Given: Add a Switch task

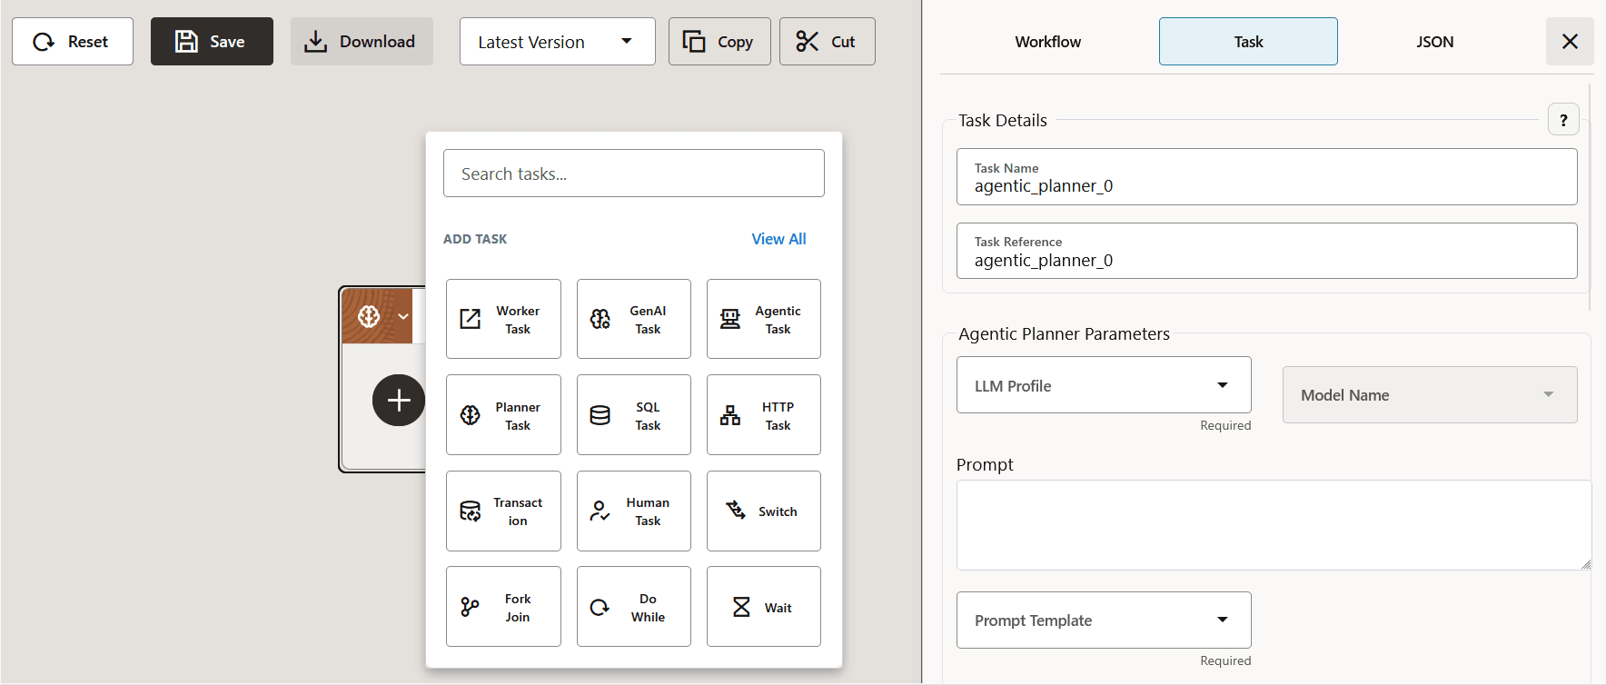Looking at the screenshot, I should (x=763, y=511).
